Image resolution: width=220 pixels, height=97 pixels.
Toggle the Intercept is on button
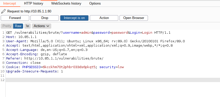click(x=74, y=18)
